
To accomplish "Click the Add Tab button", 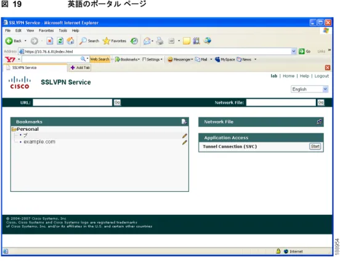I will point(80,68).
